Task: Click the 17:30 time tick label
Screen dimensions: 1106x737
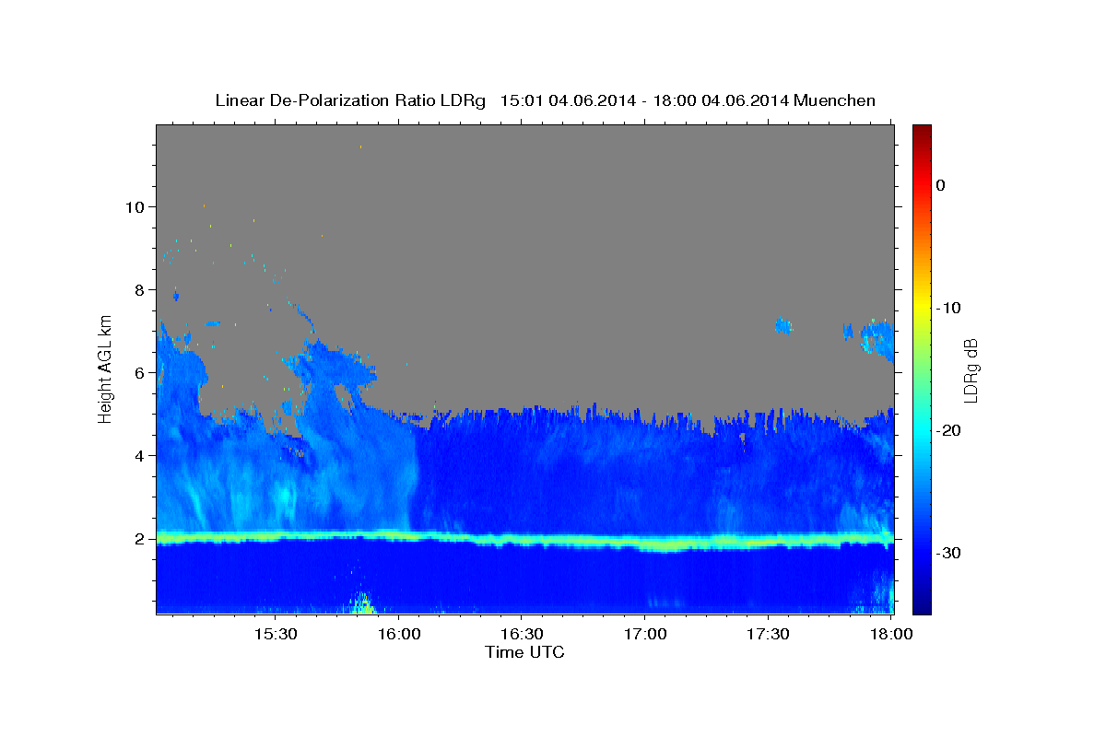Action: coord(768,634)
